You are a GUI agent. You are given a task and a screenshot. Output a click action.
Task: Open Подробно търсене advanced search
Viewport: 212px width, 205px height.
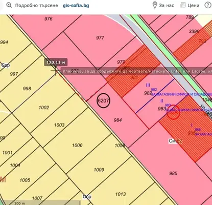[x=36, y=6]
